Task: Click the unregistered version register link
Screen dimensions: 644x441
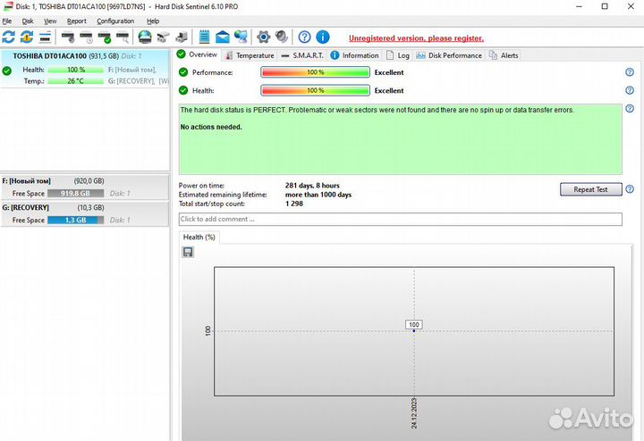Action: pyautogui.click(x=416, y=38)
